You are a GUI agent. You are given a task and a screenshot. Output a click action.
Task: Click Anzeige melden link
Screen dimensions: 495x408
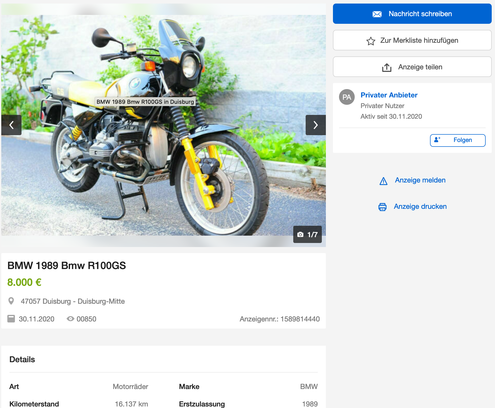(x=420, y=180)
